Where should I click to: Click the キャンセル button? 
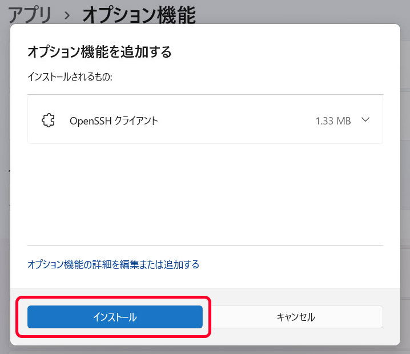pyautogui.click(x=296, y=317)
